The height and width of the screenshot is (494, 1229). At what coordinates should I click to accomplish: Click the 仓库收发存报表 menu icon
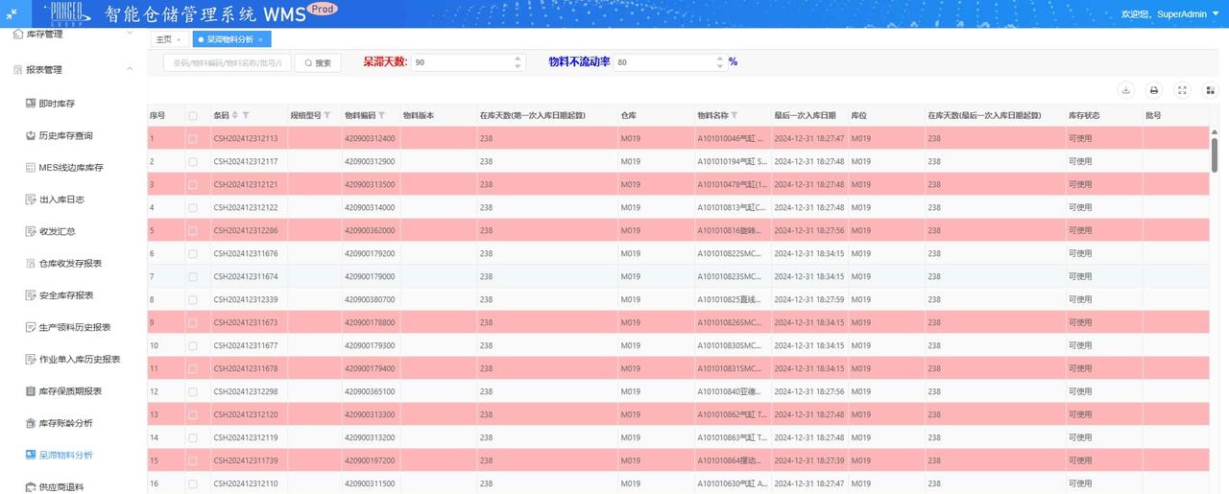pos(31,263)
